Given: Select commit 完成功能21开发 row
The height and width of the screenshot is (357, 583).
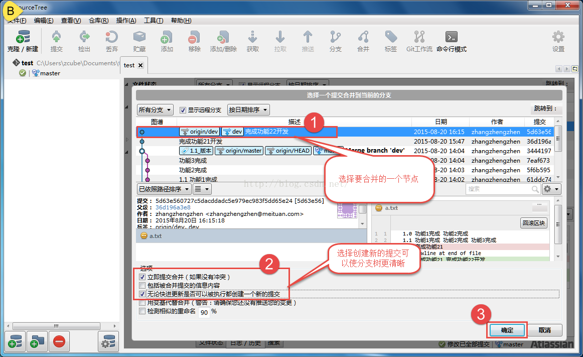Looking at the screenshot, I should click(345, 142).
